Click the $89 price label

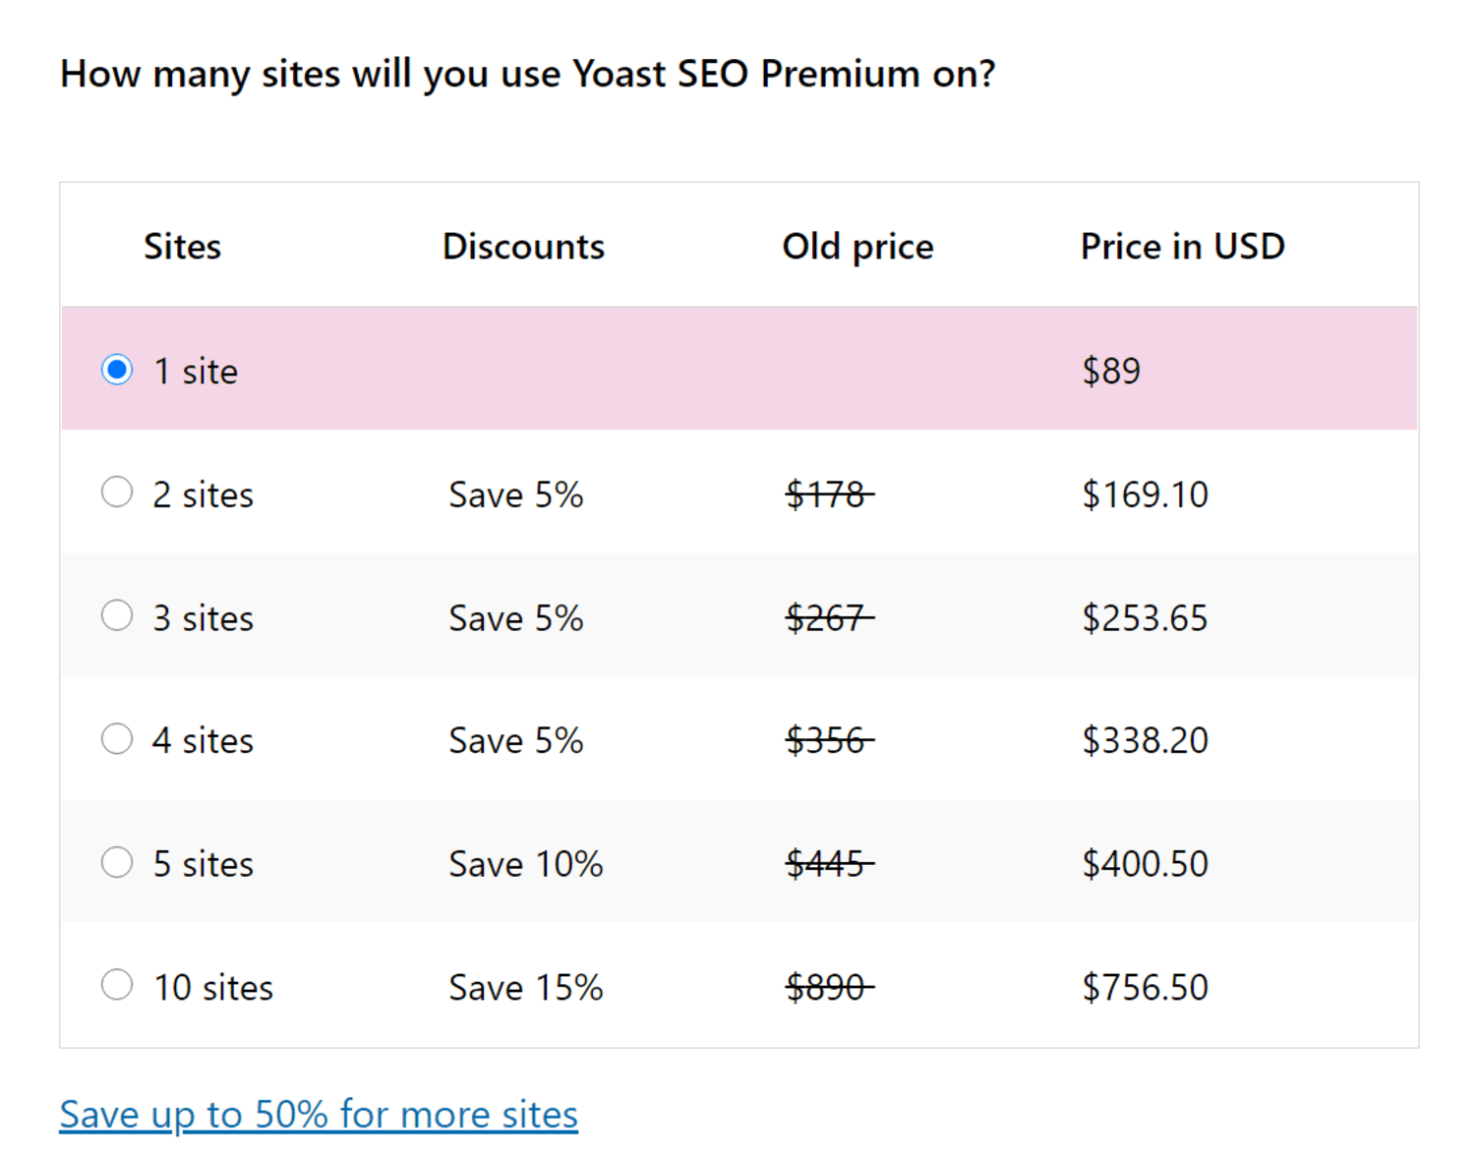1110,370
